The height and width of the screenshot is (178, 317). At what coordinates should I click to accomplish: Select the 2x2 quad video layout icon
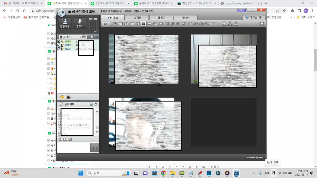[x=144, y=24]
